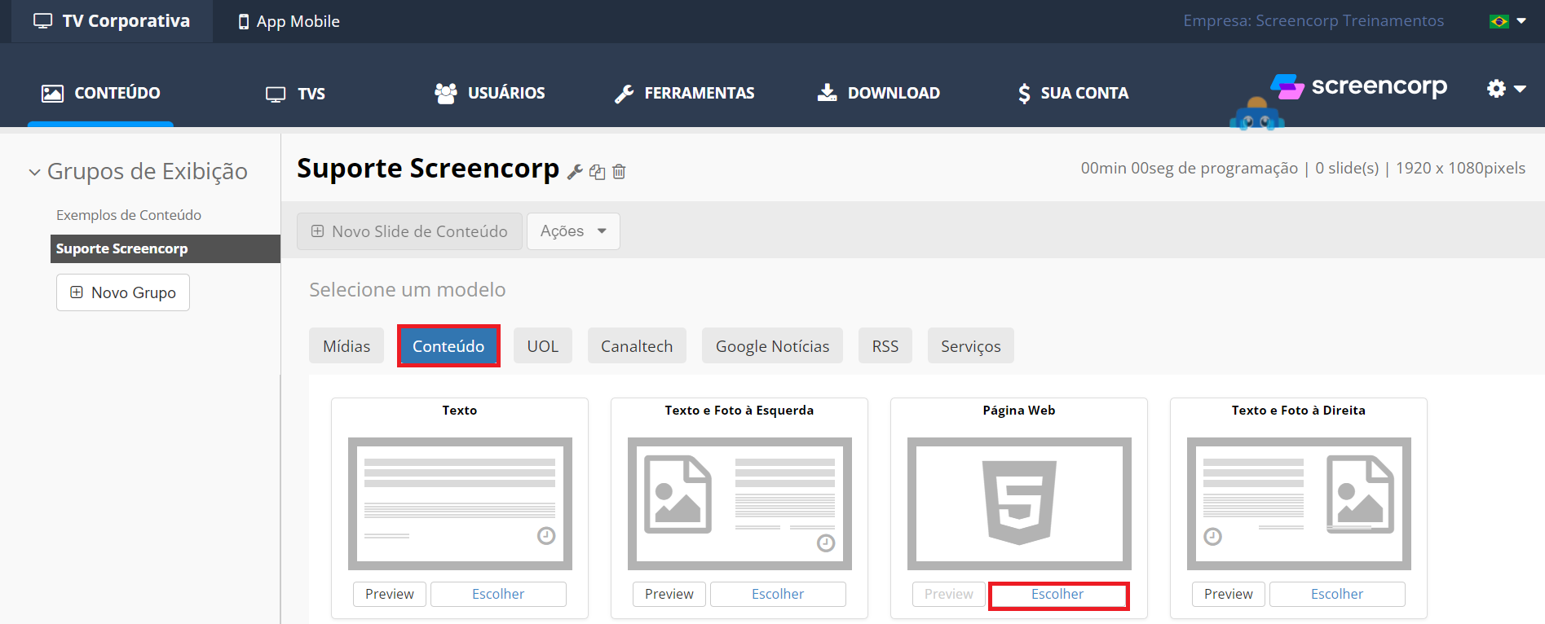Click Texto e Foto à Esquerda thumbnail

click(x=739, y=503)
